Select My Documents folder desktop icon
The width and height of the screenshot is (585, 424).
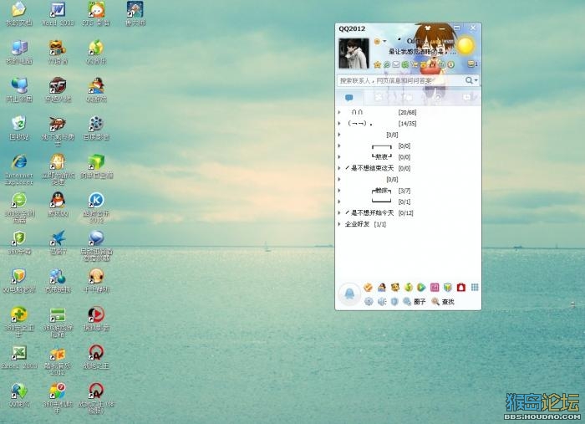tap(19, 14)
